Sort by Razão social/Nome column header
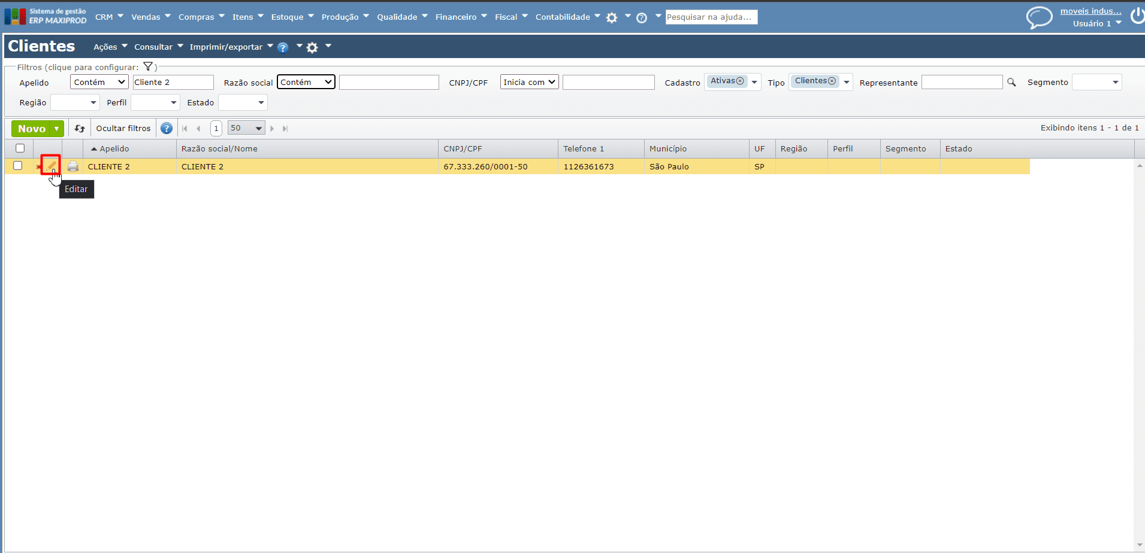Screen dimensions: 1145x553 (x=219, y=148)
